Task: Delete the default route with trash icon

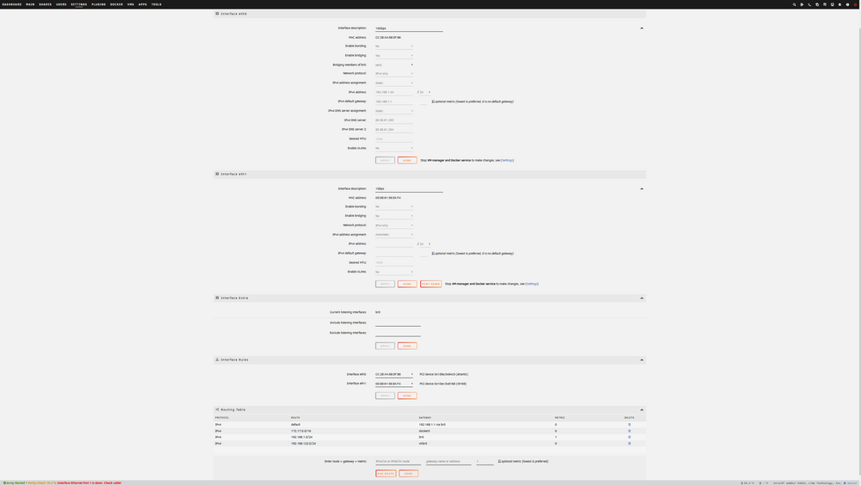Action: 629,425
